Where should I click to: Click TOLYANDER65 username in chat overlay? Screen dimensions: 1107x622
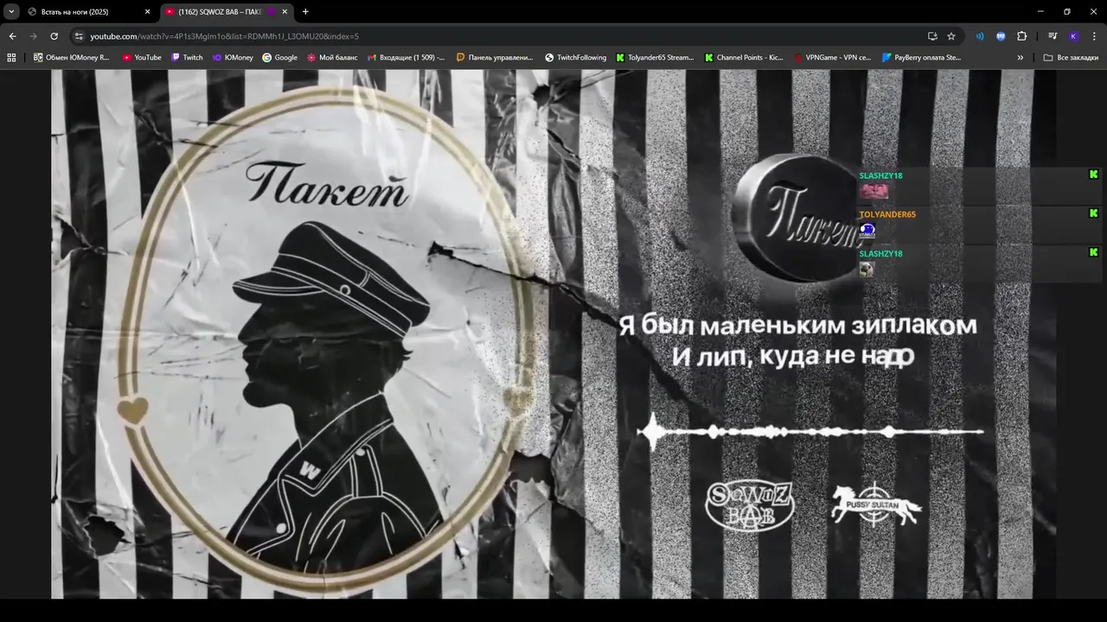pos(887,214)
